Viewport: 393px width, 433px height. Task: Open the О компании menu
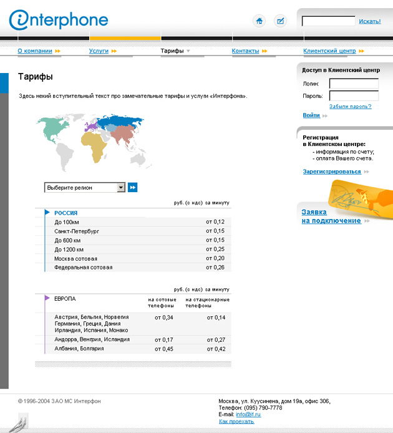[35, 51]
